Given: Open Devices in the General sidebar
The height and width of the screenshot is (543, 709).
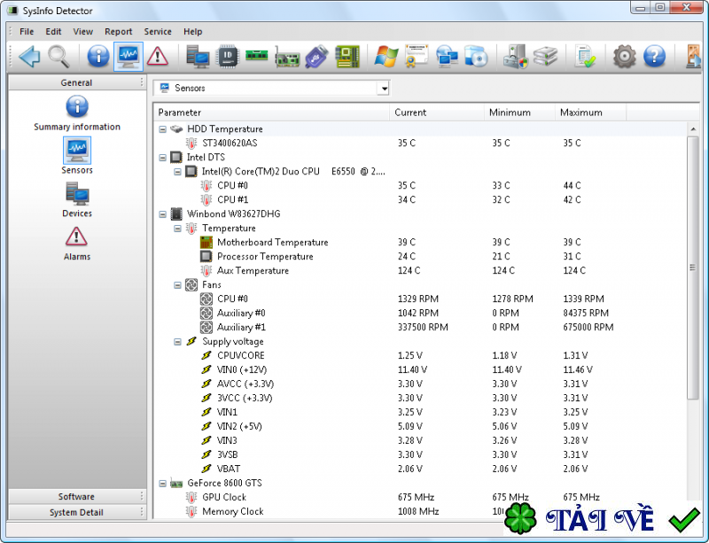Looking at the screenshot, I should [77, 199].
